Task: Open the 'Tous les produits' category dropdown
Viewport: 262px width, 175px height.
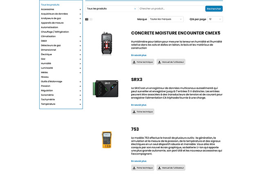Action: [112, 9]
